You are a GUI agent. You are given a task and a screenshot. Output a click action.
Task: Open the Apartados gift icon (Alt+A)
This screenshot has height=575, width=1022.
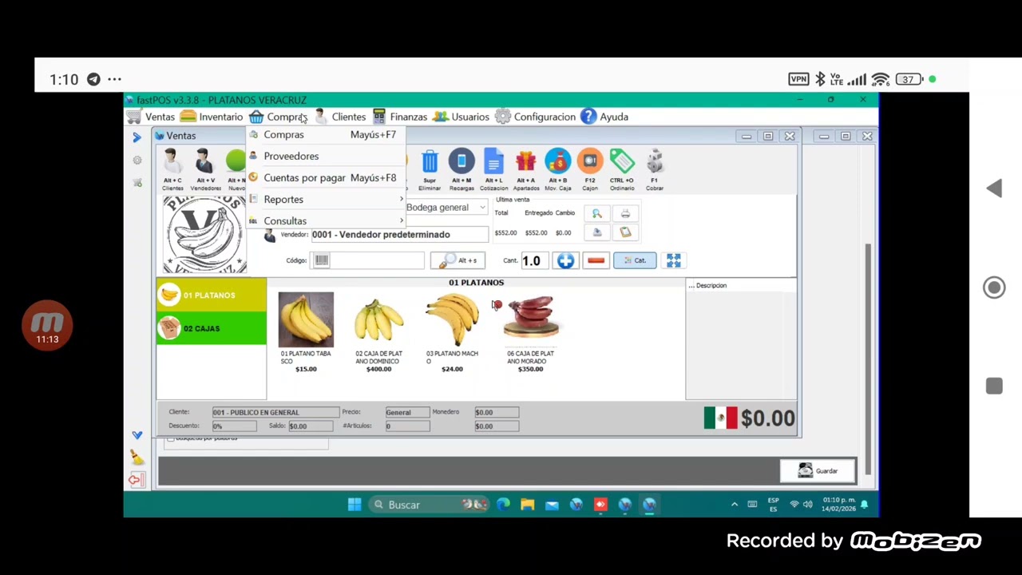pos(525,169)
